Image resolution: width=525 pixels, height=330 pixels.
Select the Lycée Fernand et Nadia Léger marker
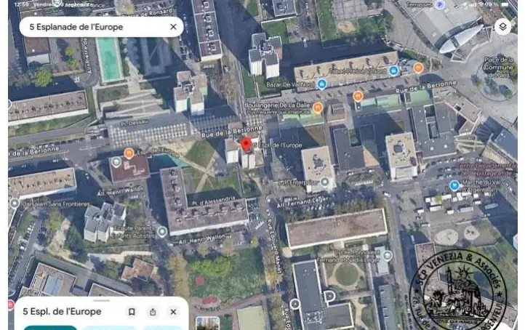pyautogui.click(x=387, y=256)
